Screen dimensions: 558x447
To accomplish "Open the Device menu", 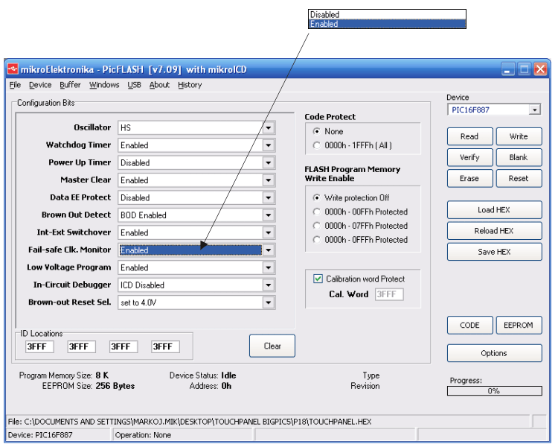I will coord(40,85).
